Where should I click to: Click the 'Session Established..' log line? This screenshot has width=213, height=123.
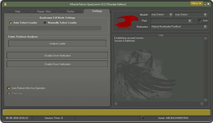(125, 41)
